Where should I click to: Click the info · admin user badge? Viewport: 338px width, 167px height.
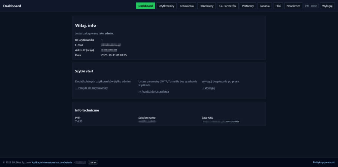point(311,6)
